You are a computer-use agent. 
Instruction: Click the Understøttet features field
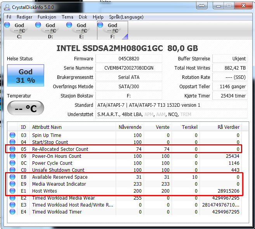point(172,114)
